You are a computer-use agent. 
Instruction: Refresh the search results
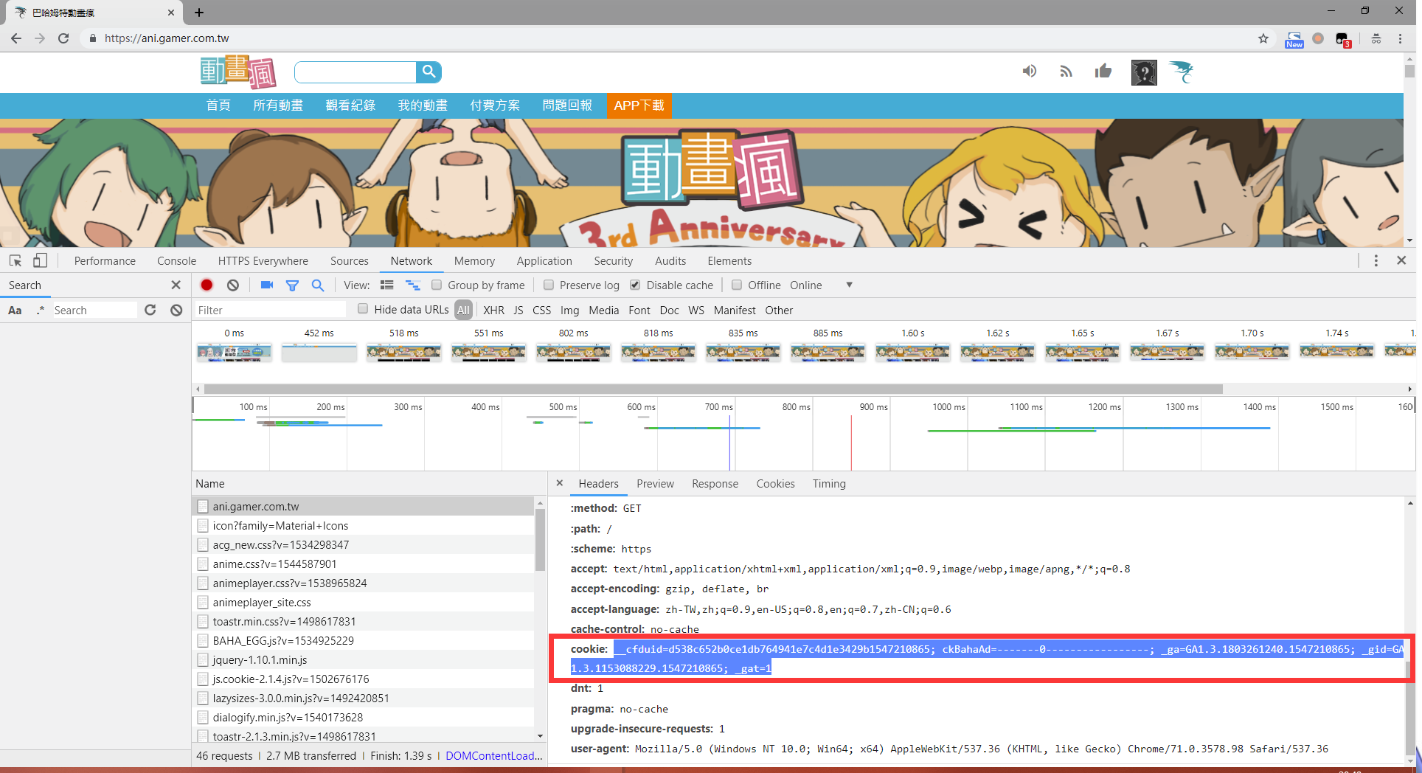tap(150, 311)
